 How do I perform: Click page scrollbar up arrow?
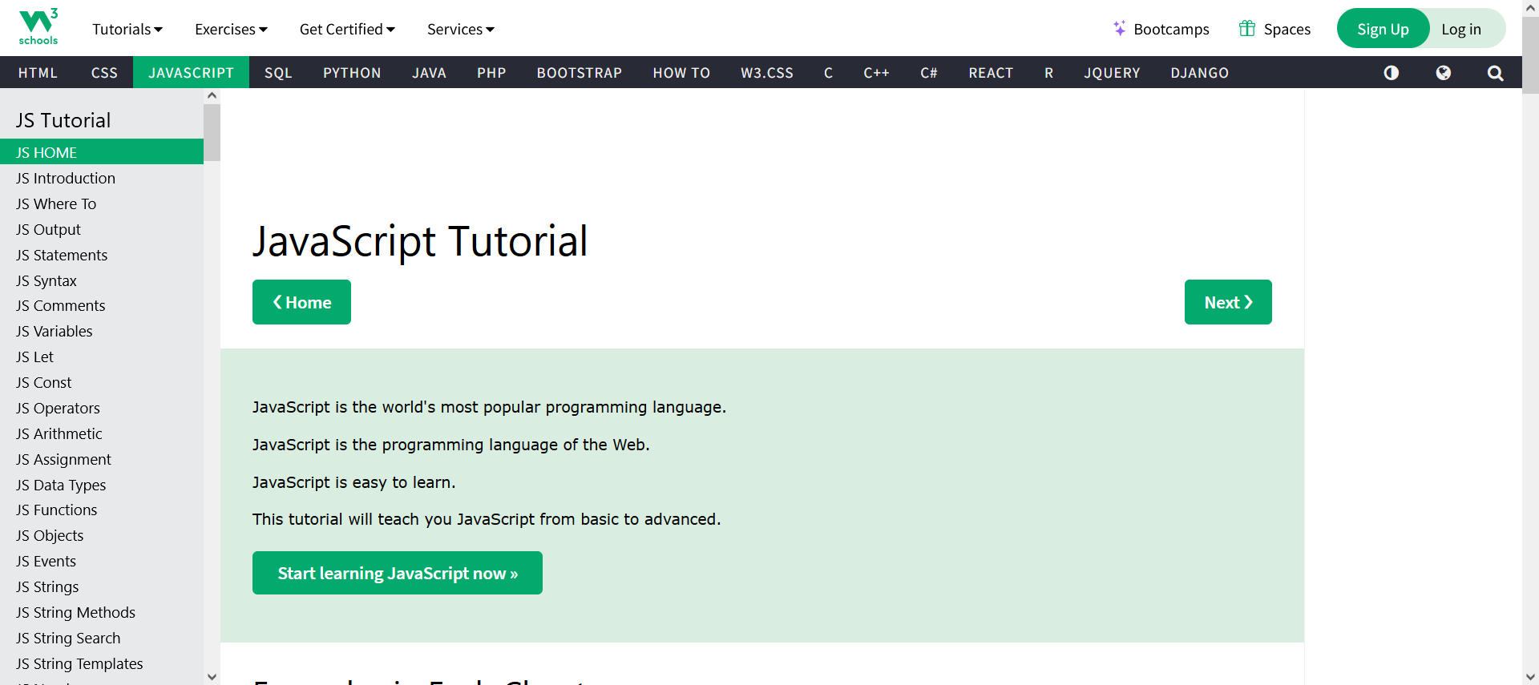1530,7
